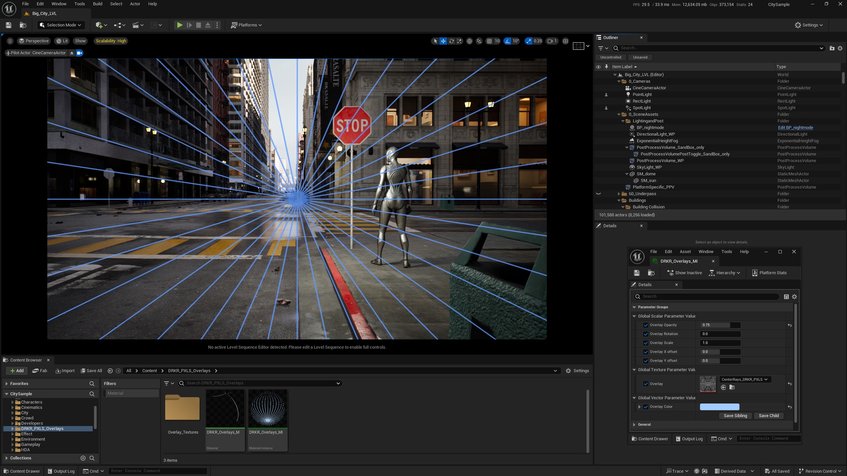Select the DRKR_Overlays_MI asset thumbnail

[267, 408]
